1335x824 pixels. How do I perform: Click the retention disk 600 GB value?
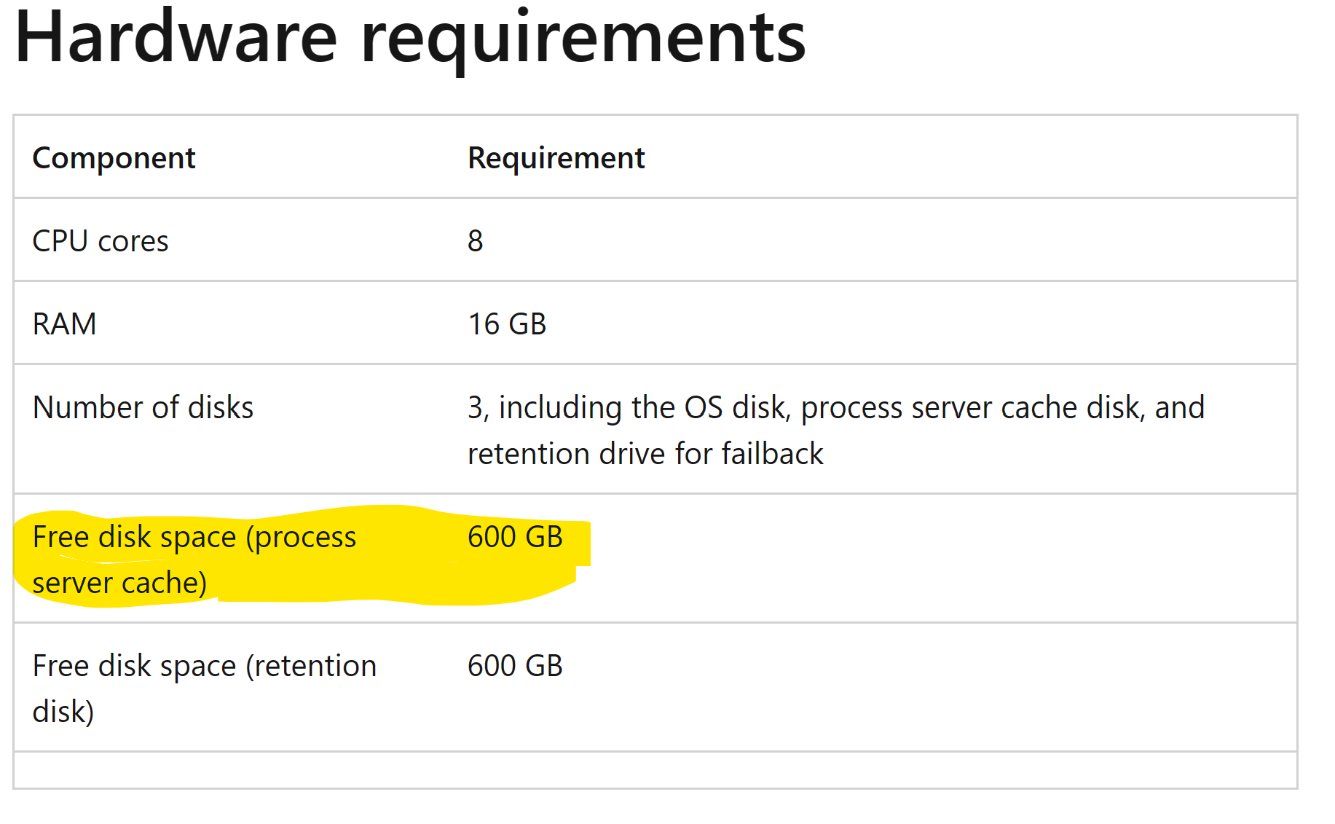pyautogui.click(x=515, y=666)
